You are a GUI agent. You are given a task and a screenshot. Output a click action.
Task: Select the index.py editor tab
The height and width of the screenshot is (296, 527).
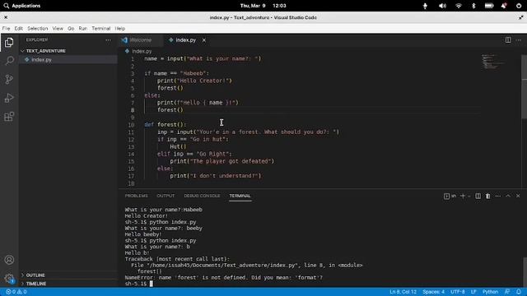point(185,40)
